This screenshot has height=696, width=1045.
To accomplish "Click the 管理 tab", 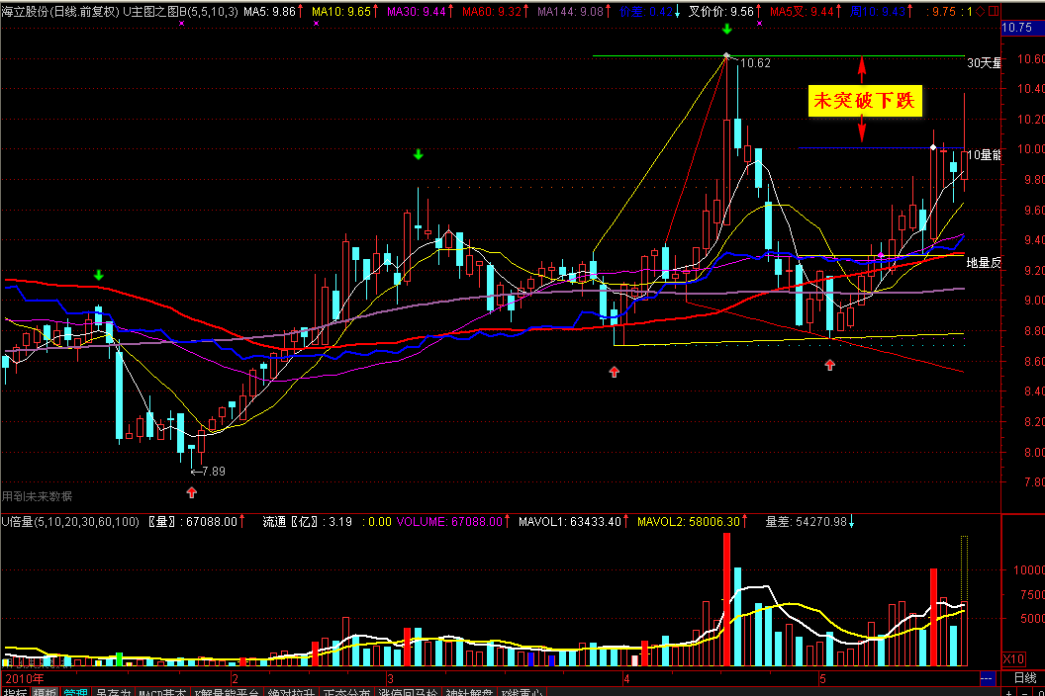I will 75,693.
